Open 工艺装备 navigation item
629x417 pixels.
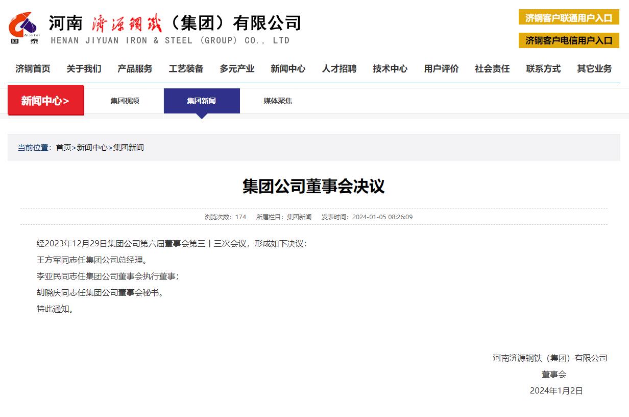click(186, 68)
